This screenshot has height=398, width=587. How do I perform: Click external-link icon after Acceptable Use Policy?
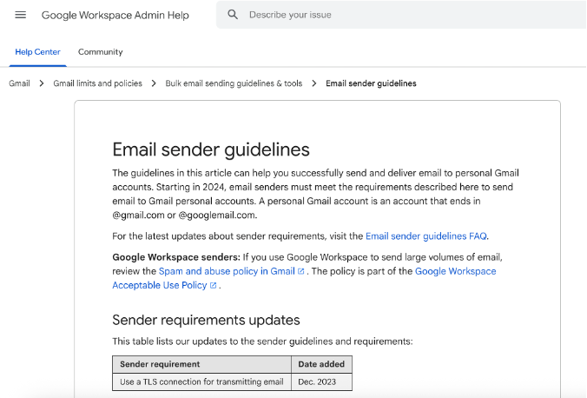coord(213,285)
